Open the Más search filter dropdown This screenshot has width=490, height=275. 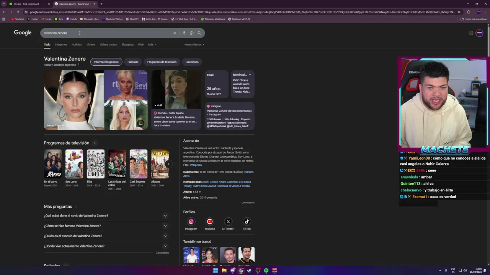coord(152,45)
